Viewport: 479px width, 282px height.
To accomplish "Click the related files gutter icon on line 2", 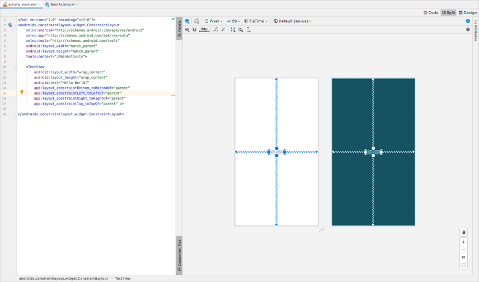I will 10,25.
